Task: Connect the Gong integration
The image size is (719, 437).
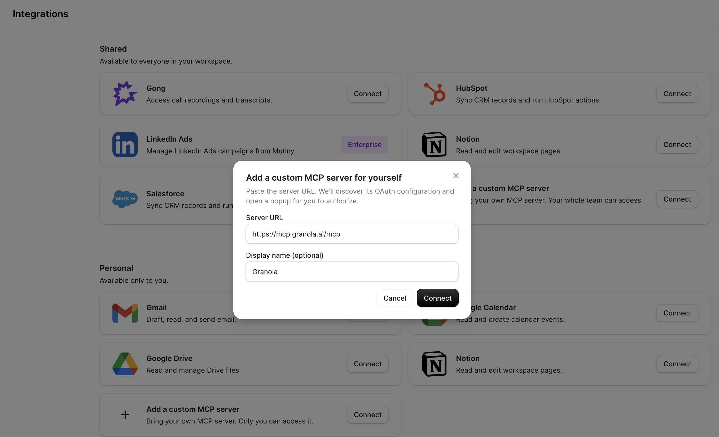Action: click(x=367, y=93)
